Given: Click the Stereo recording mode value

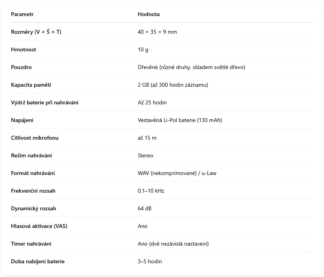Looking at the screenshot, I should (x=145, y=156).
